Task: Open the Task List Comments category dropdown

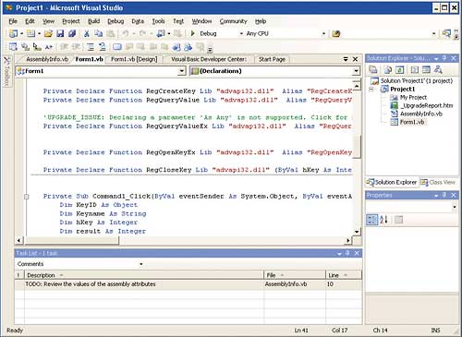Action: click(141, 264)
